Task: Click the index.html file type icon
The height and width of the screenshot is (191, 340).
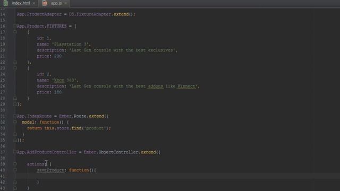Action: pos(6,3)
